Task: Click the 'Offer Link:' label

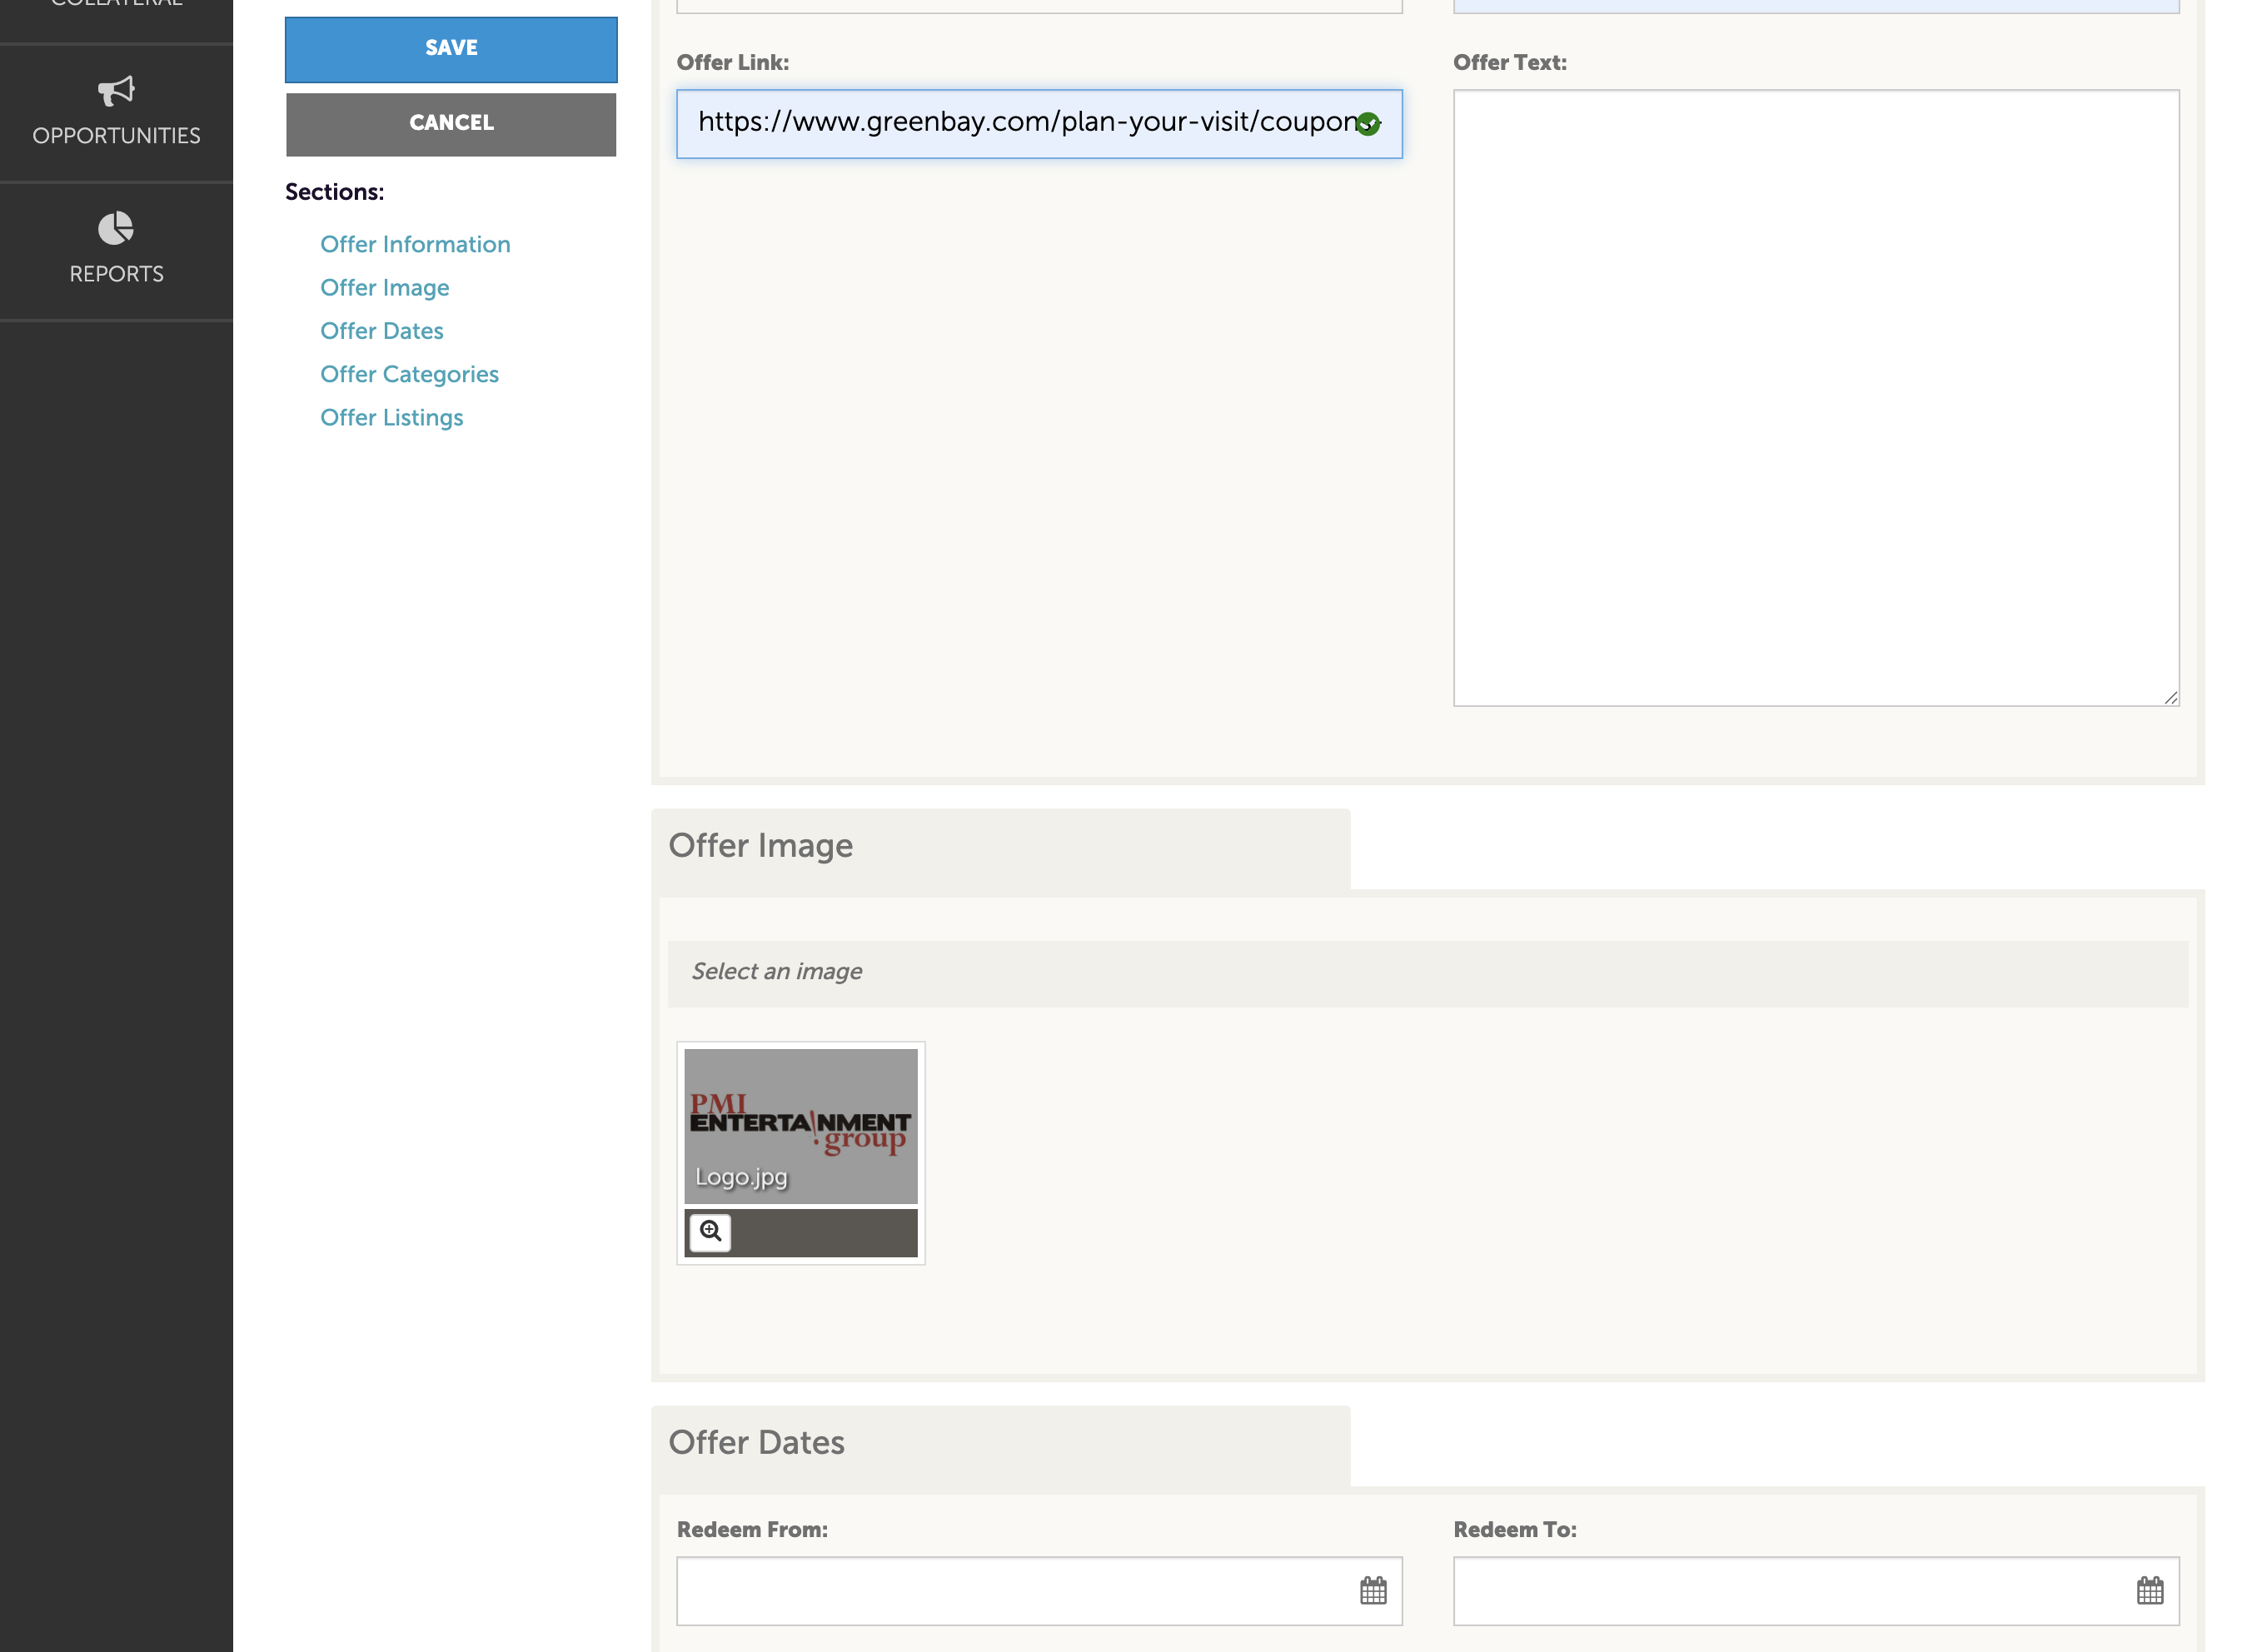Action: point(733,63)
